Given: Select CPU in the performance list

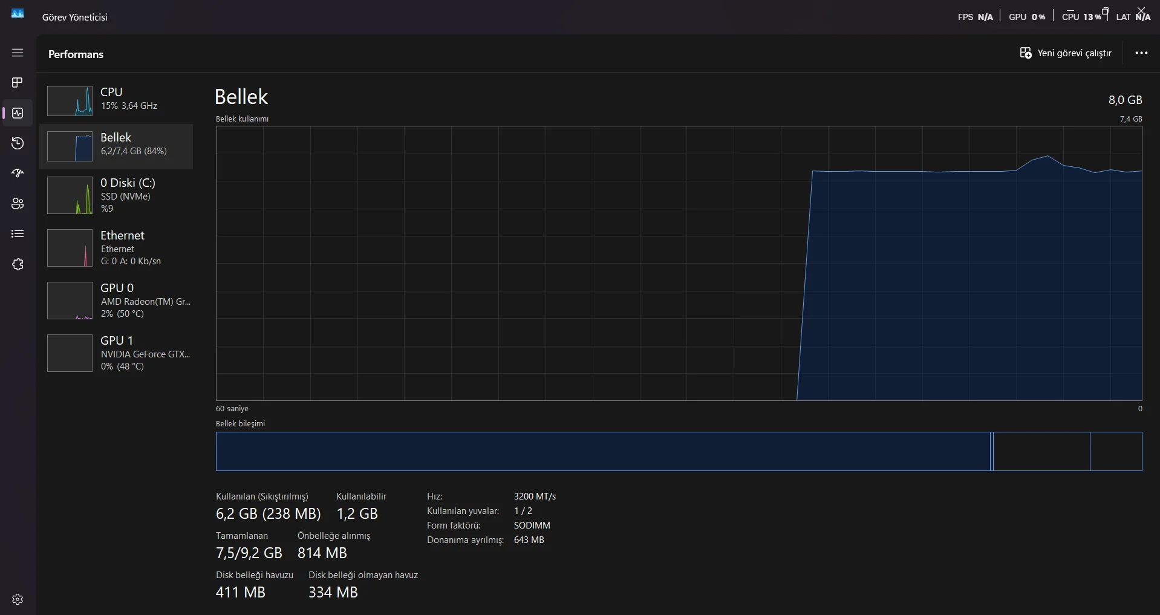Looking at the screenshot, I should tap(116, 100).
